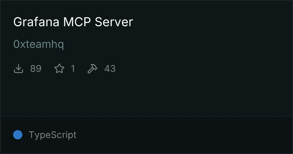Select the blue TypeScript language dot
The image size is (293, 154).
(x=18, y=135)
